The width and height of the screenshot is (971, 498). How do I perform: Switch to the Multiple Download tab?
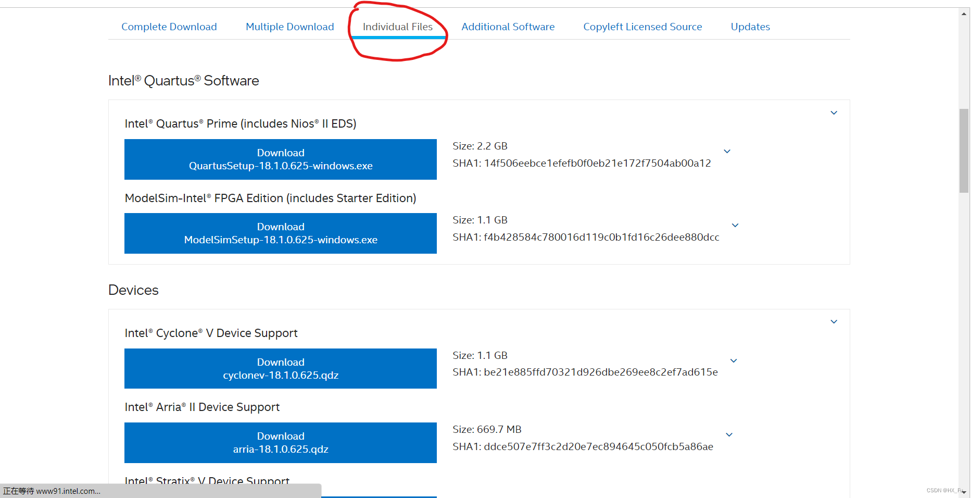[x=289, y=27]
